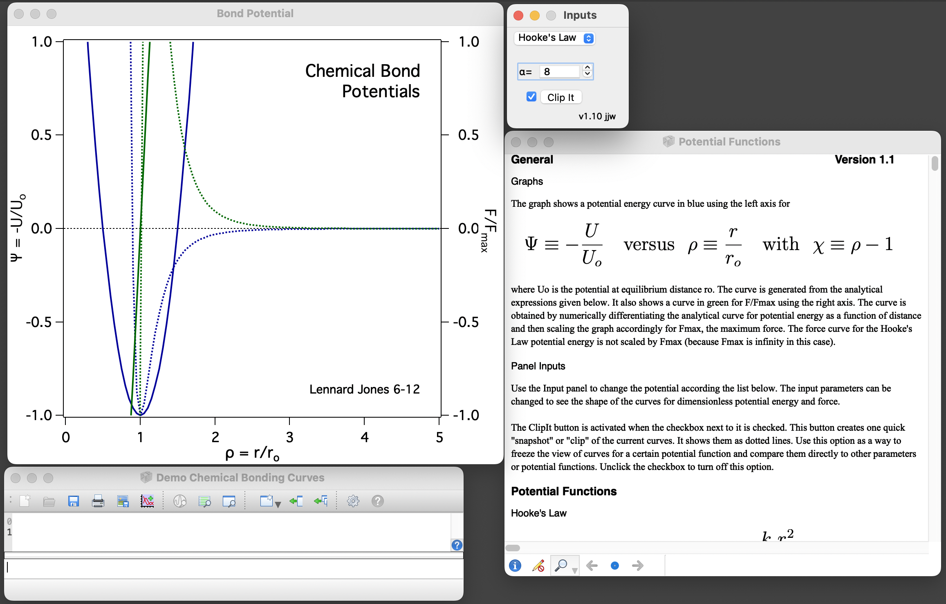Click the back arrow in Potential Functions
The height and width of the screenshot is (604, 946).
[592, 566]
